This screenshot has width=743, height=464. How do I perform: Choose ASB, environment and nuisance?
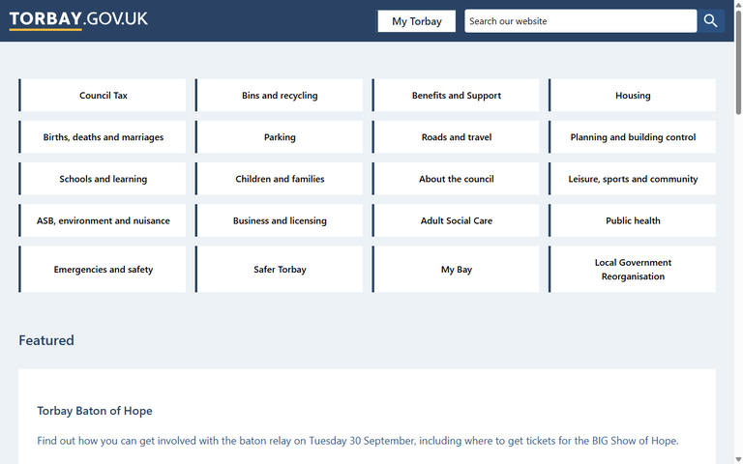click(103, 220)
